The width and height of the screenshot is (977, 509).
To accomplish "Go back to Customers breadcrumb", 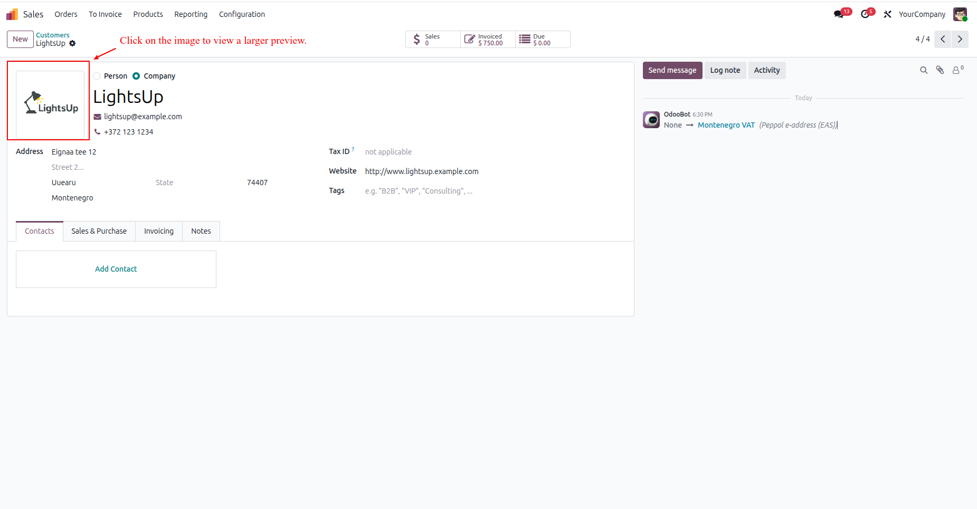I will (x=53, y=35).
